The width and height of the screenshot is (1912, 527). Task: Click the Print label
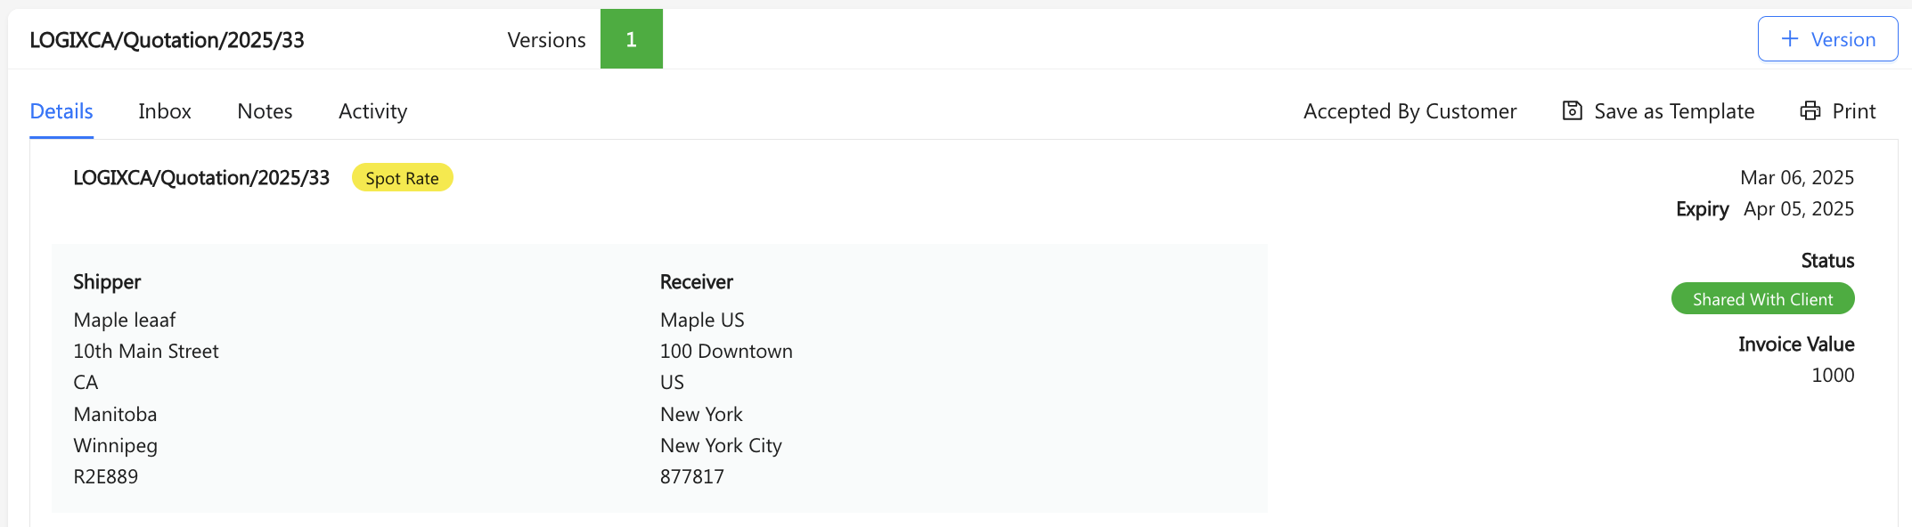[1854, 111]
